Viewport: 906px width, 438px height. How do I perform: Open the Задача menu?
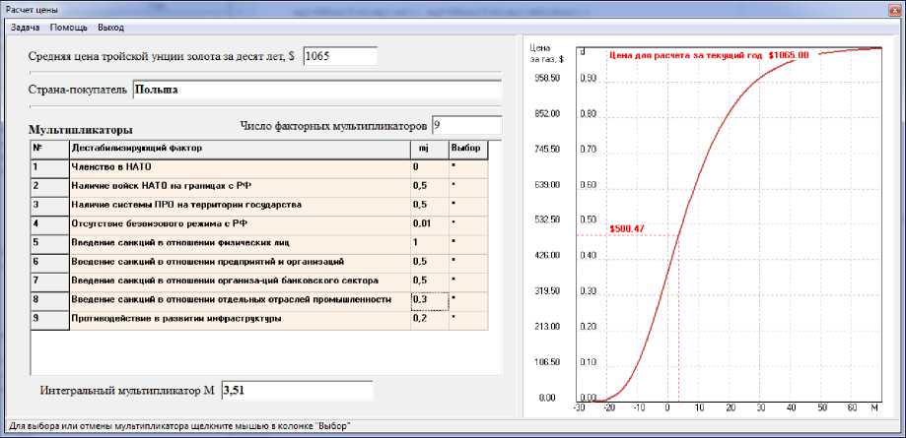click(x=25, y=28)
